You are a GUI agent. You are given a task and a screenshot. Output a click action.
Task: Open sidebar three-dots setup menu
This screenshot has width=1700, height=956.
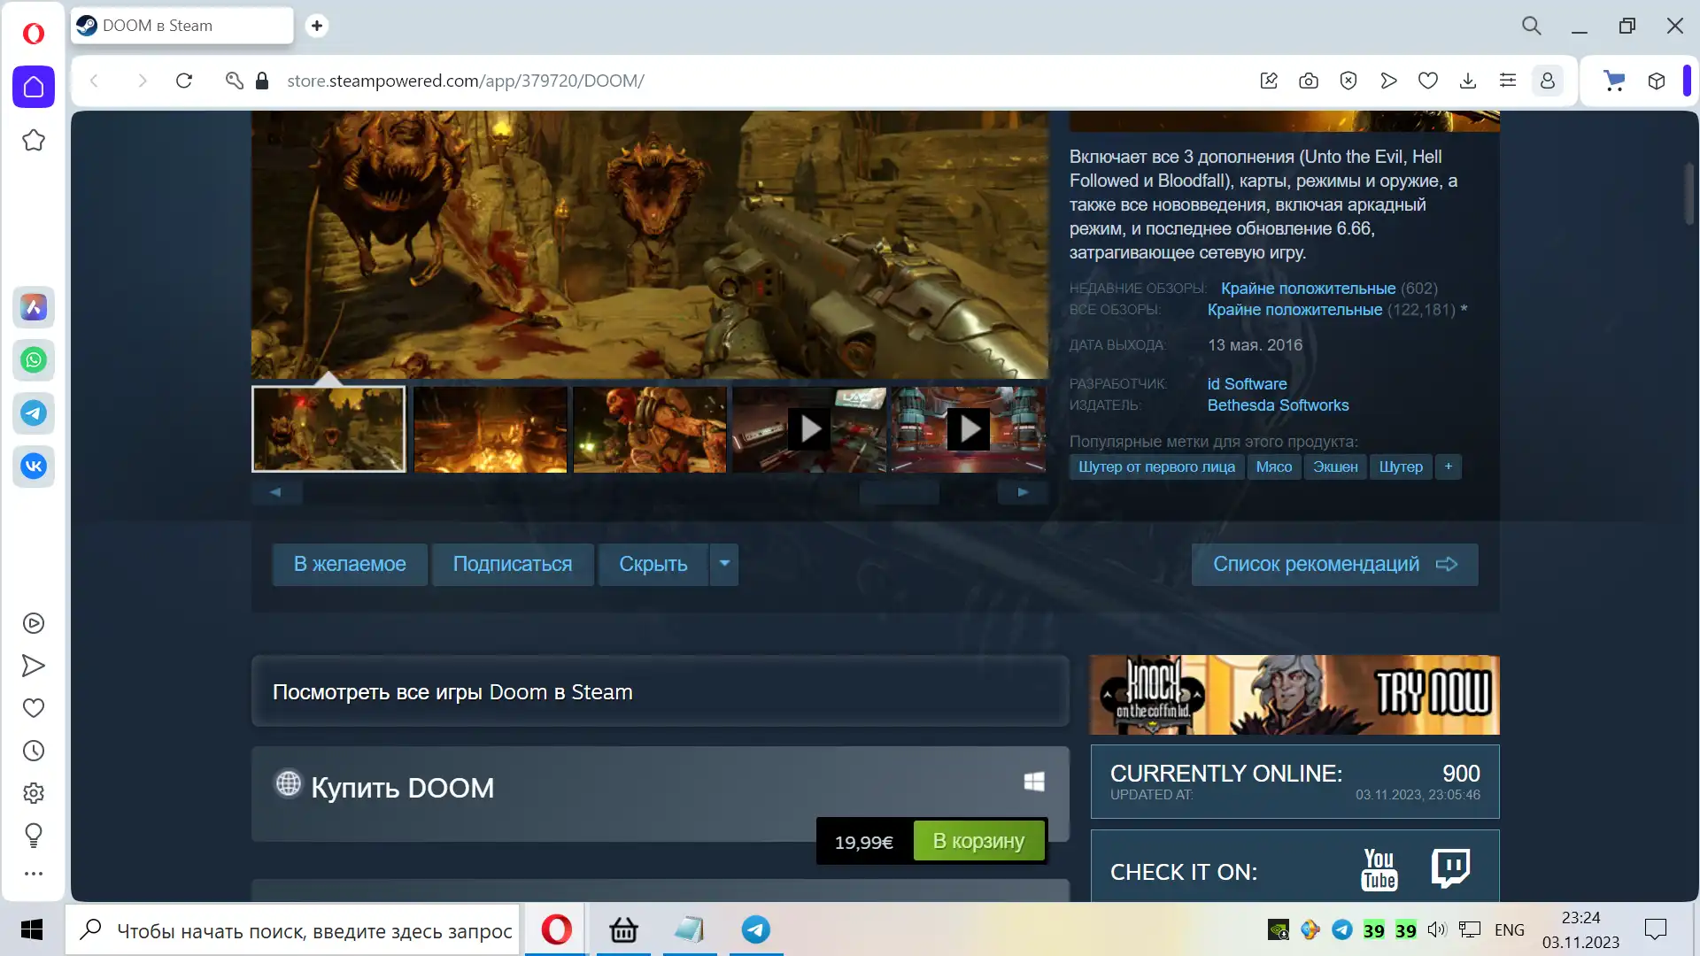(34, 874)
